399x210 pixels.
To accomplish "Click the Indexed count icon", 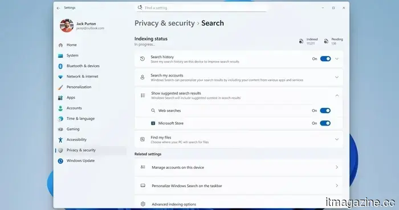I will click(x=302, y=41).
